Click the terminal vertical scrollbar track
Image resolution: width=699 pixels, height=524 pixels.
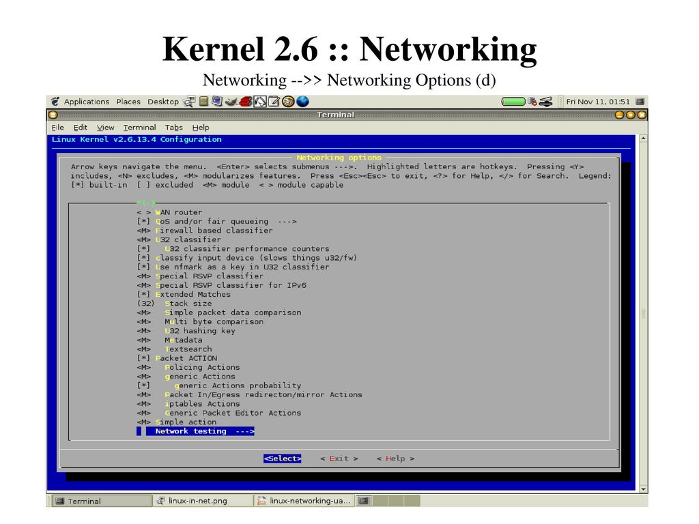tap(643, 314)
